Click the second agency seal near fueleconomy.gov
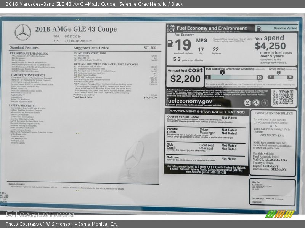This screenshot has height=228, width=305. tap(256, 103)
